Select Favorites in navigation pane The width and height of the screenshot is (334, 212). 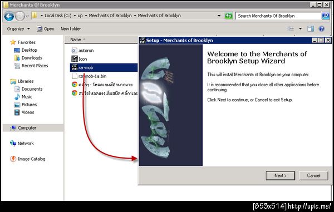[x=26, y=42]
